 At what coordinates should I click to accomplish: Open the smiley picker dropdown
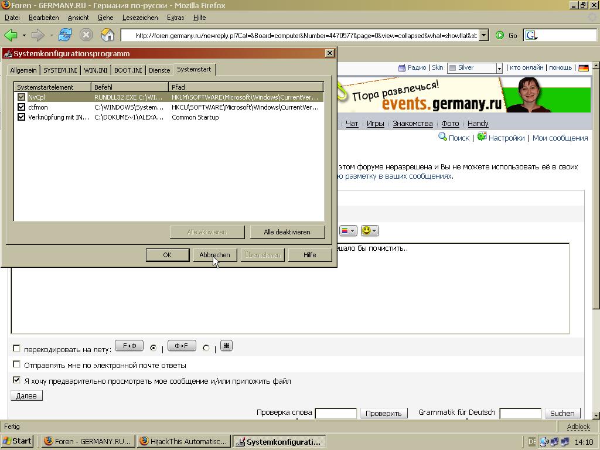tap(370, 230)
